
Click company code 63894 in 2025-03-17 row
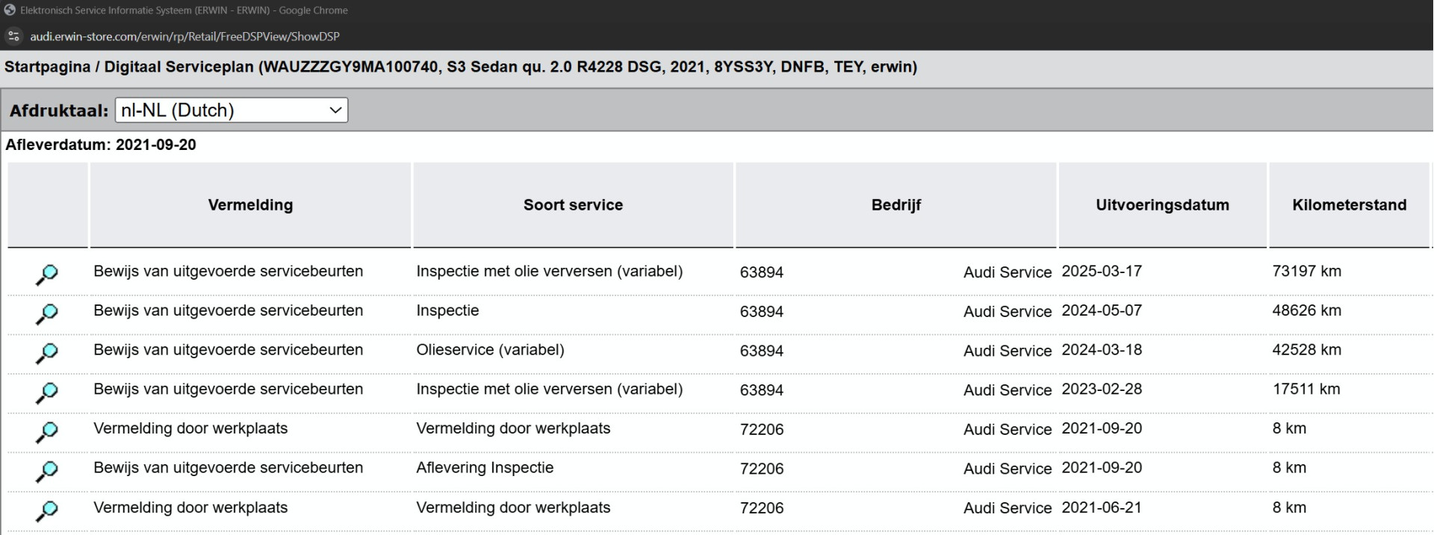pyautogui.click(x=762, y=272)
